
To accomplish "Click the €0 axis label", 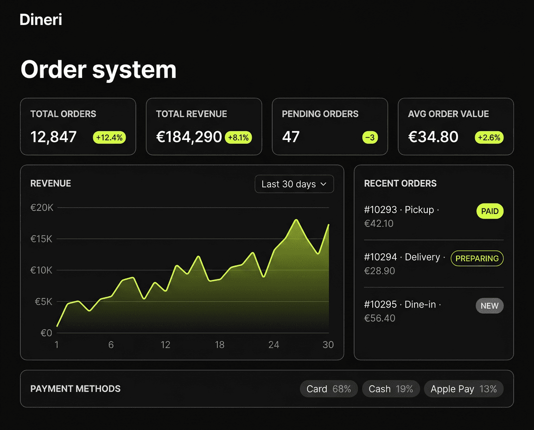I will pyautogui.click(x=46, y=333).
